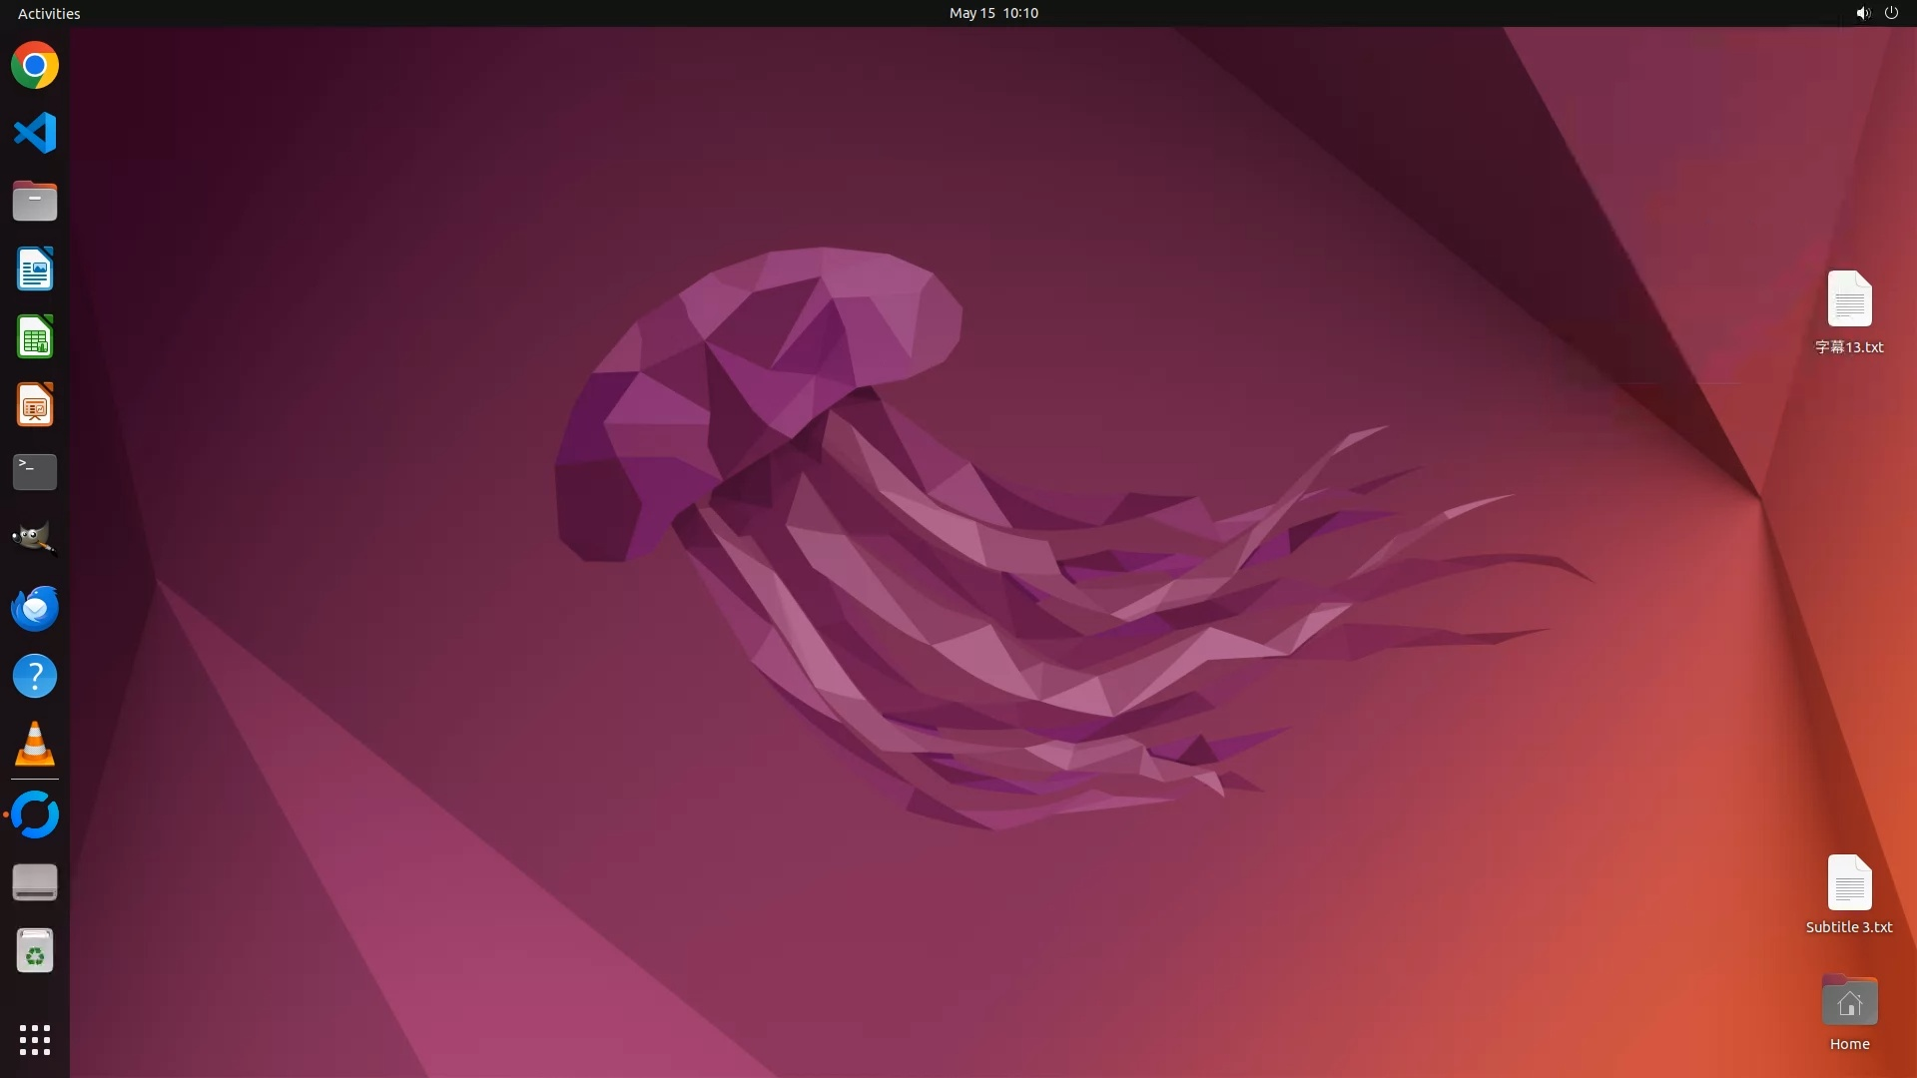Launch VLC media player
Screen dimensions: 1917x1078
pyautogui.click(x=35, y=745)
